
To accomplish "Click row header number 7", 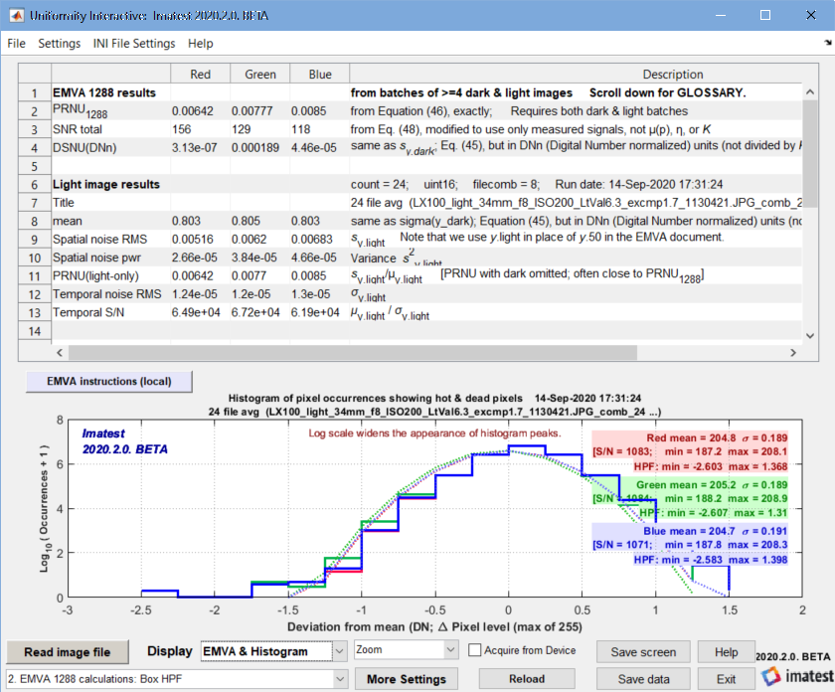I will click(35, 203).
